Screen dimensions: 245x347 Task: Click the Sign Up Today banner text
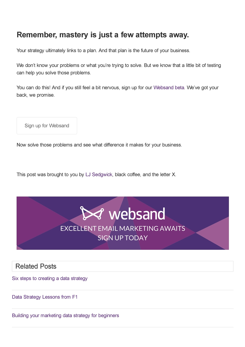[123, 238]
